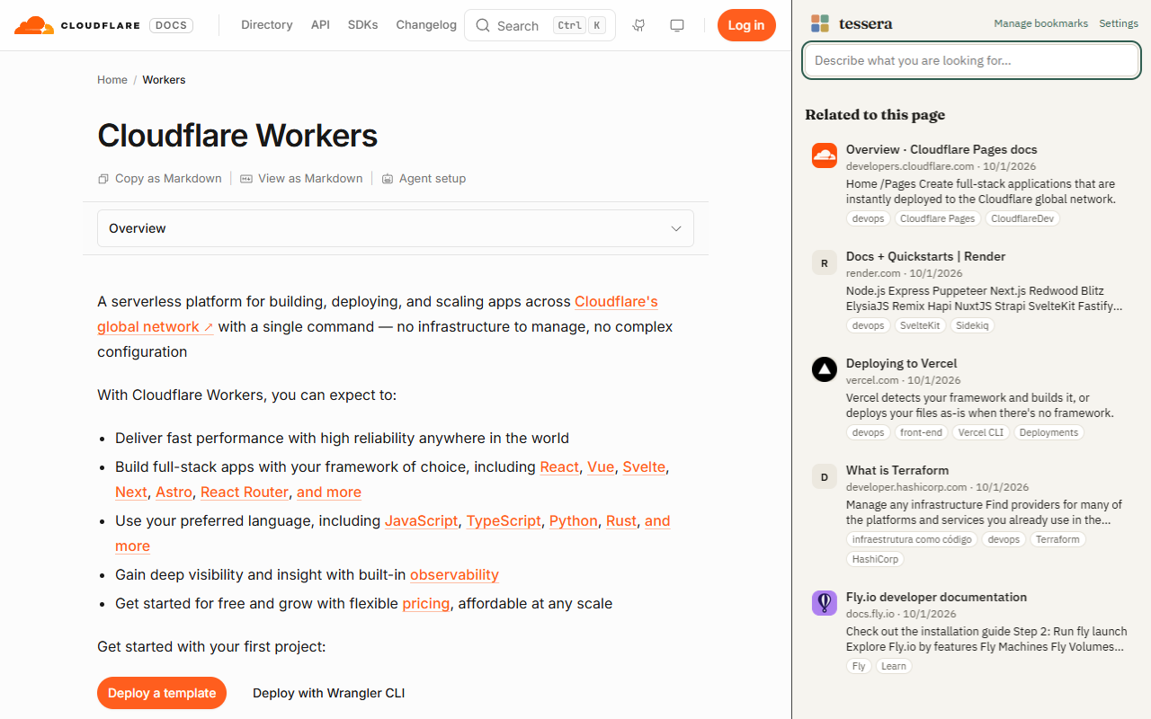
Task: Open the GitHub octocat icon link
Action: 639,25
